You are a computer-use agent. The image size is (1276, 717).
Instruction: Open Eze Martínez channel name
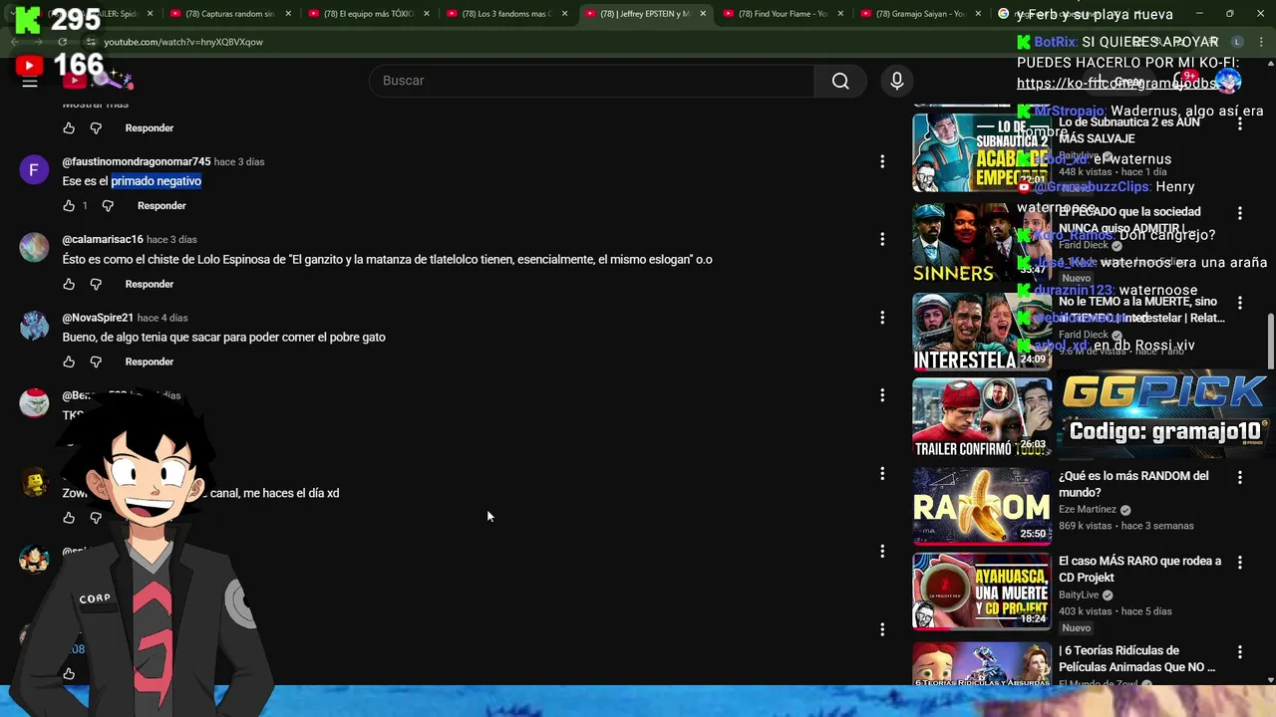click(1088, 510)
